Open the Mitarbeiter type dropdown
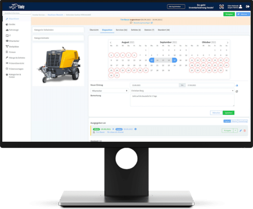 pyautogui.click(x=110, y=91)
